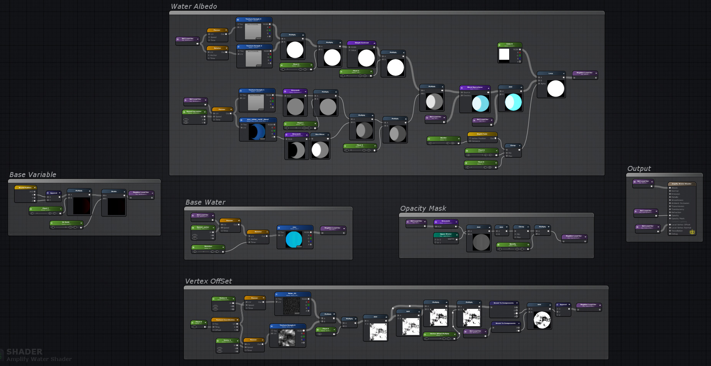Click the Alpha input port on Lerp node

pos(539,84)
